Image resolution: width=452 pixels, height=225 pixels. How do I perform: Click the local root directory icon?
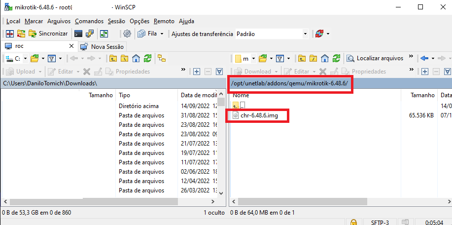pos(124,59)
